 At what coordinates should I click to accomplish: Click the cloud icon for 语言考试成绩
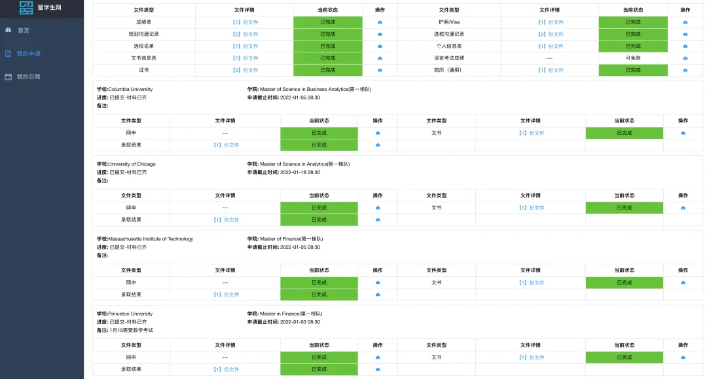(685, 58)
